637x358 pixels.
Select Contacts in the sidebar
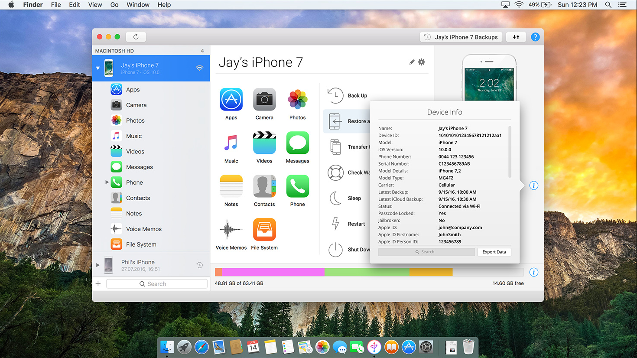pyautogui.click(x=151, y=198)
